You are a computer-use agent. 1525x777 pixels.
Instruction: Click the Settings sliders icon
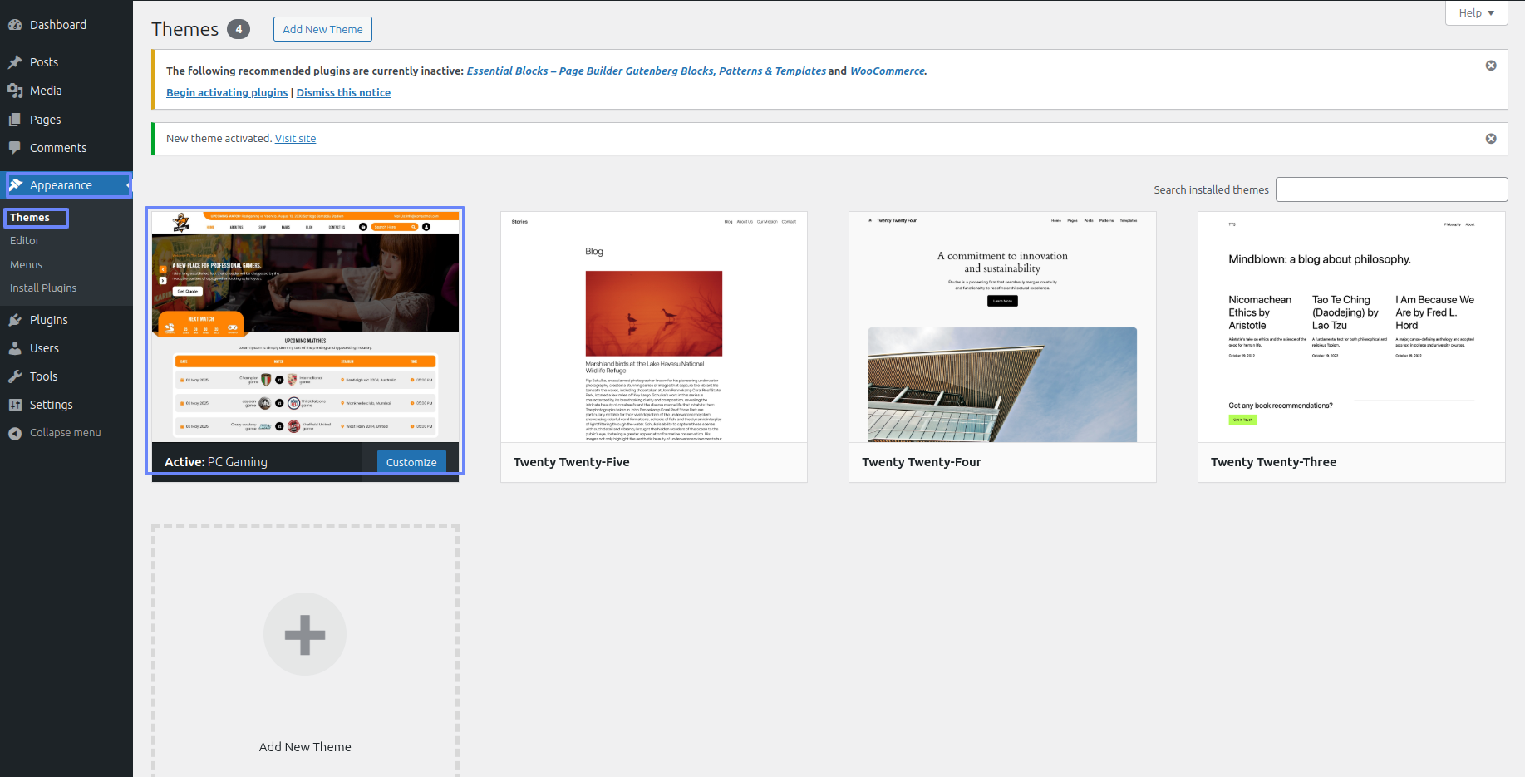pyautogui.click(x=15, y=405)
